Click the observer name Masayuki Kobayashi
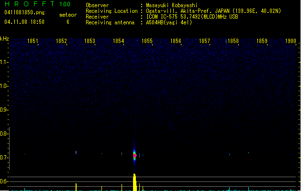 pos(172,5)
